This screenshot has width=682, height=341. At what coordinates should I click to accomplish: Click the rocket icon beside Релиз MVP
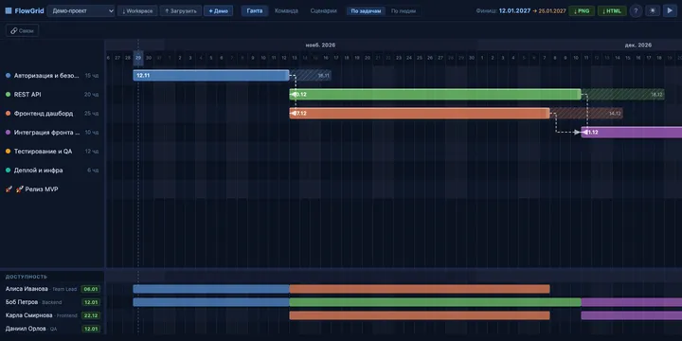point(9,189)
